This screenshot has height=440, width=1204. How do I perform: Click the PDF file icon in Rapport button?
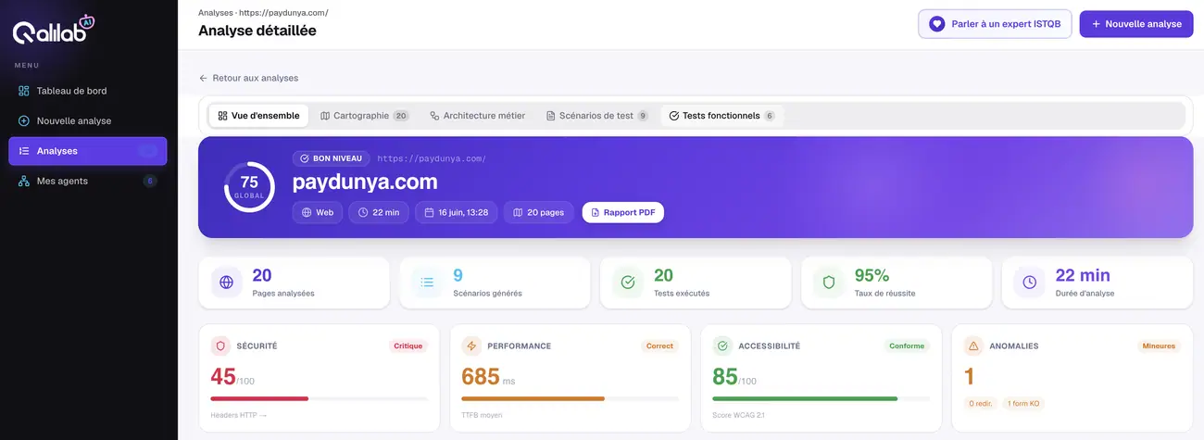click(596, 212)
